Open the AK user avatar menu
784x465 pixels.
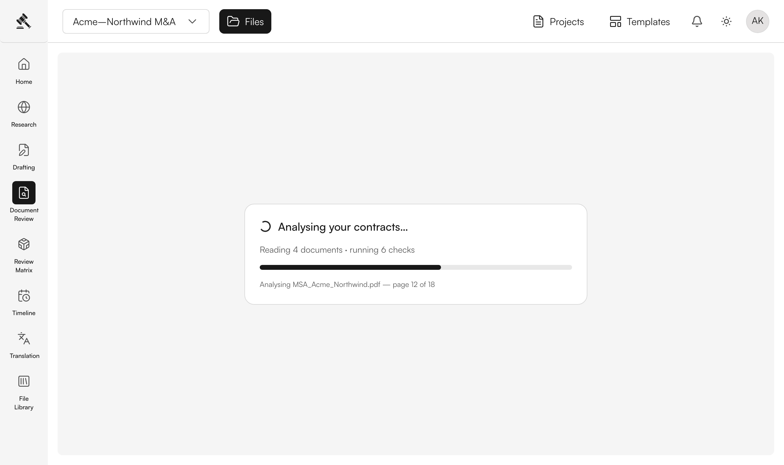(757, 21)
